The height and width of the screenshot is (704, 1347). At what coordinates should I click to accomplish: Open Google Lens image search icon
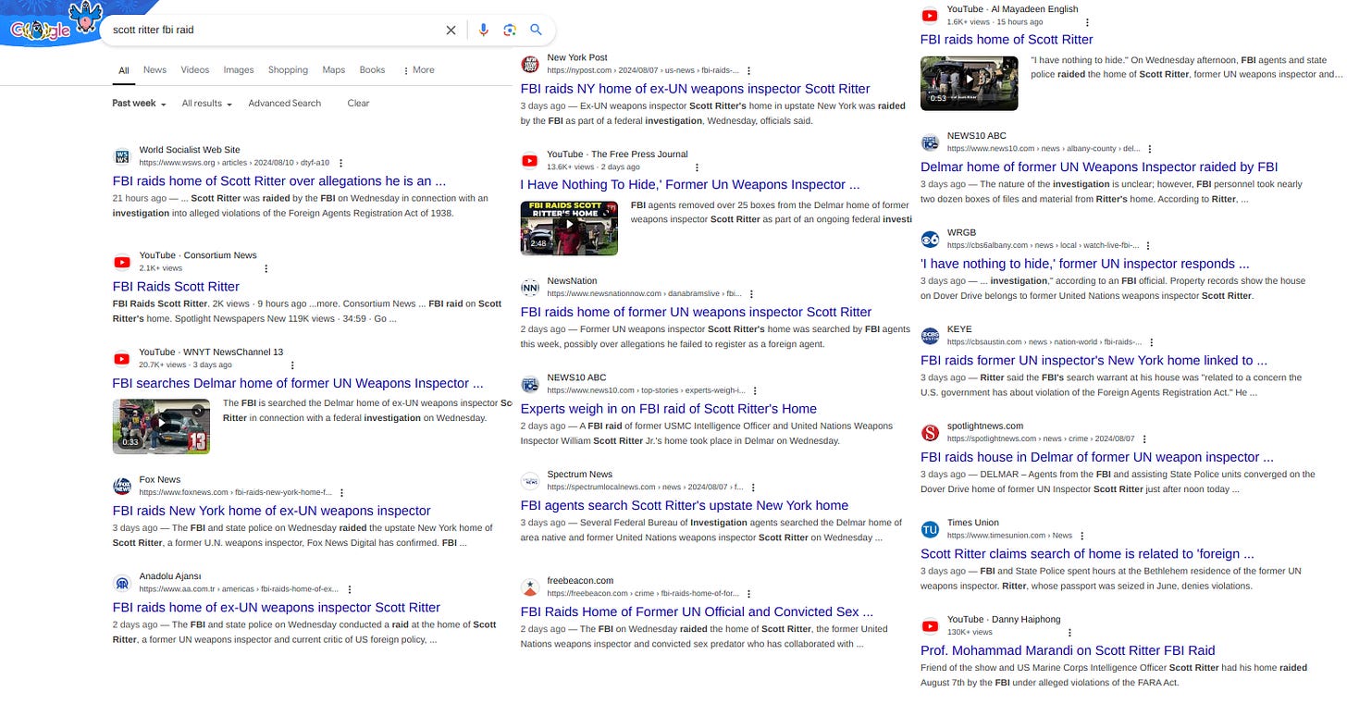509,30
